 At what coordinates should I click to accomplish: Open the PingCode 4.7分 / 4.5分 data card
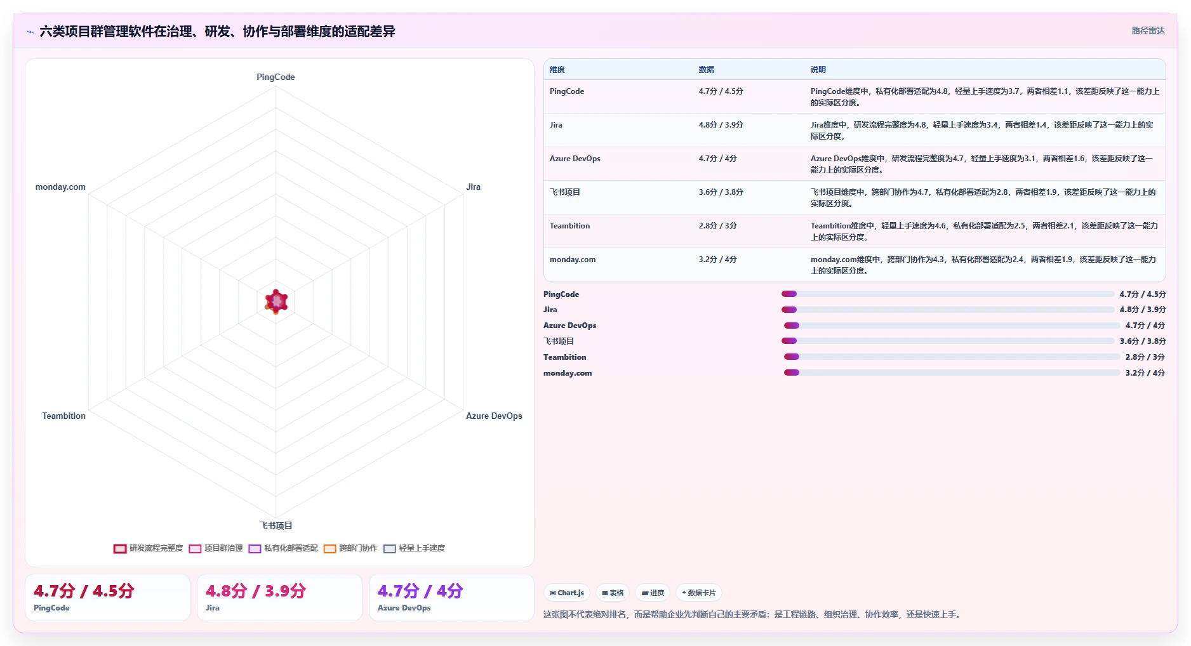[x=107, y=597]
